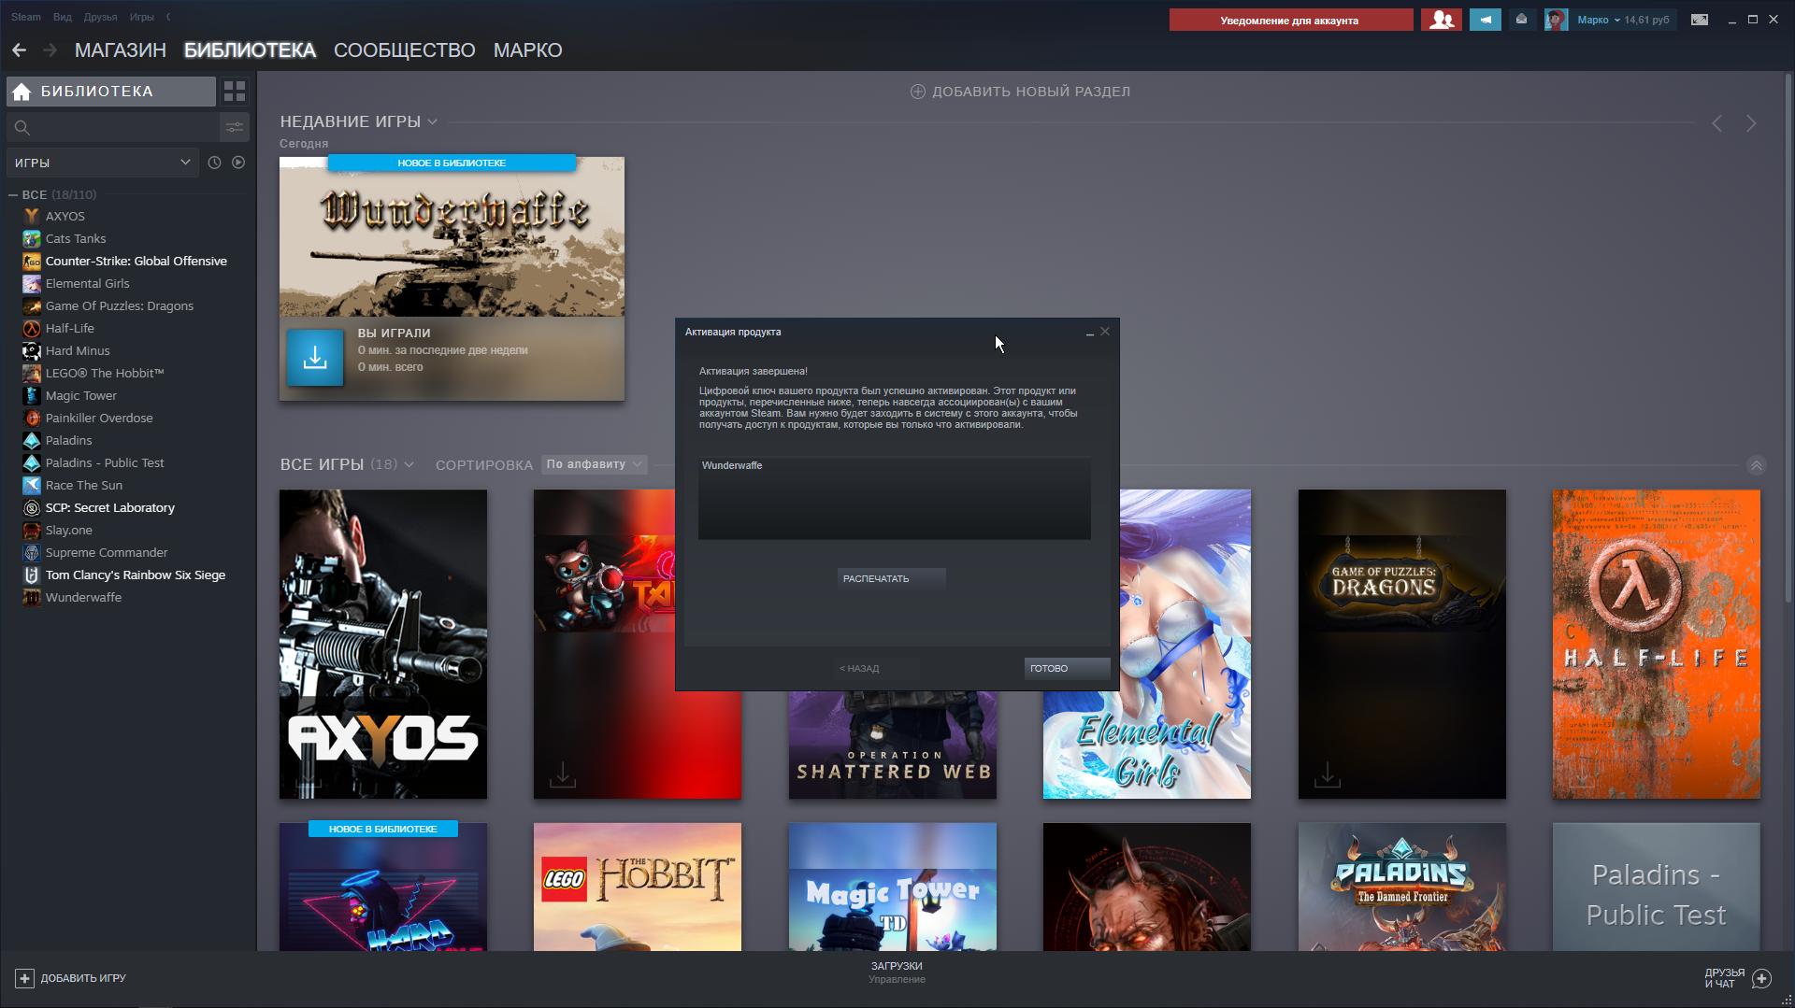Viewport: 1795px width, 1008px height.
Task: Collapse the ВСЕ games category
Action: pyautogui.click(x=13, y=194)
